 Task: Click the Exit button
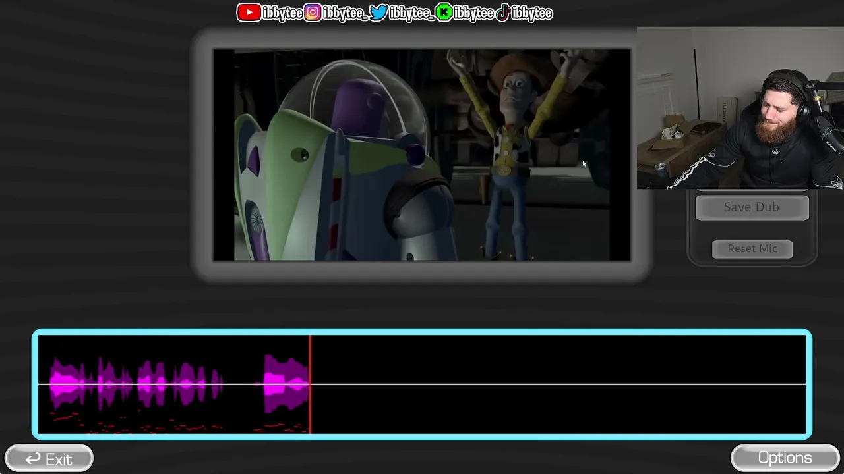[x=49, y=459]
